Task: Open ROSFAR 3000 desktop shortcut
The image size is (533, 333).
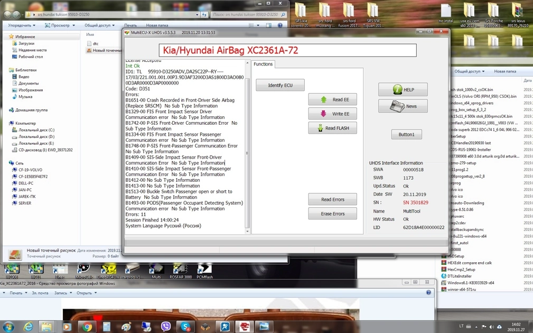Action: (x=181, y=271)
